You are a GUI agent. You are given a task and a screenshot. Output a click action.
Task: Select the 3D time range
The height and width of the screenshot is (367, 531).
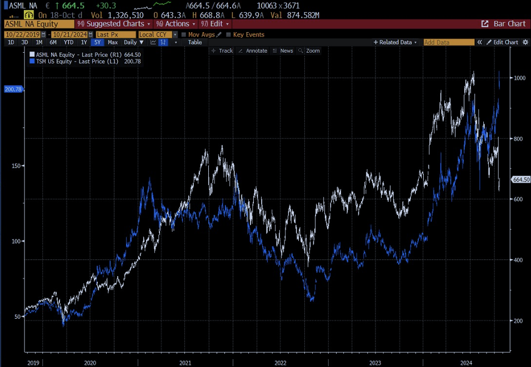coord(24,42)
